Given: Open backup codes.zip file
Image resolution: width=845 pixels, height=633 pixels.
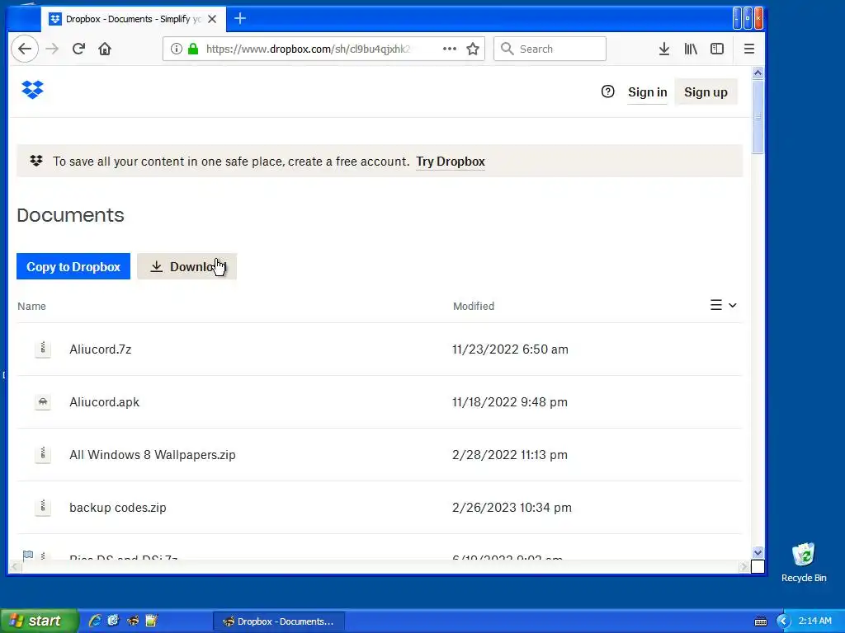Looking at the screenshot, I should pos(118,508).
